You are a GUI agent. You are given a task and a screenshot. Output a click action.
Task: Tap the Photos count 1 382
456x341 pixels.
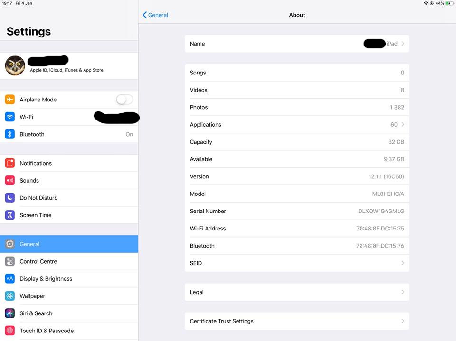coord(397,107)
